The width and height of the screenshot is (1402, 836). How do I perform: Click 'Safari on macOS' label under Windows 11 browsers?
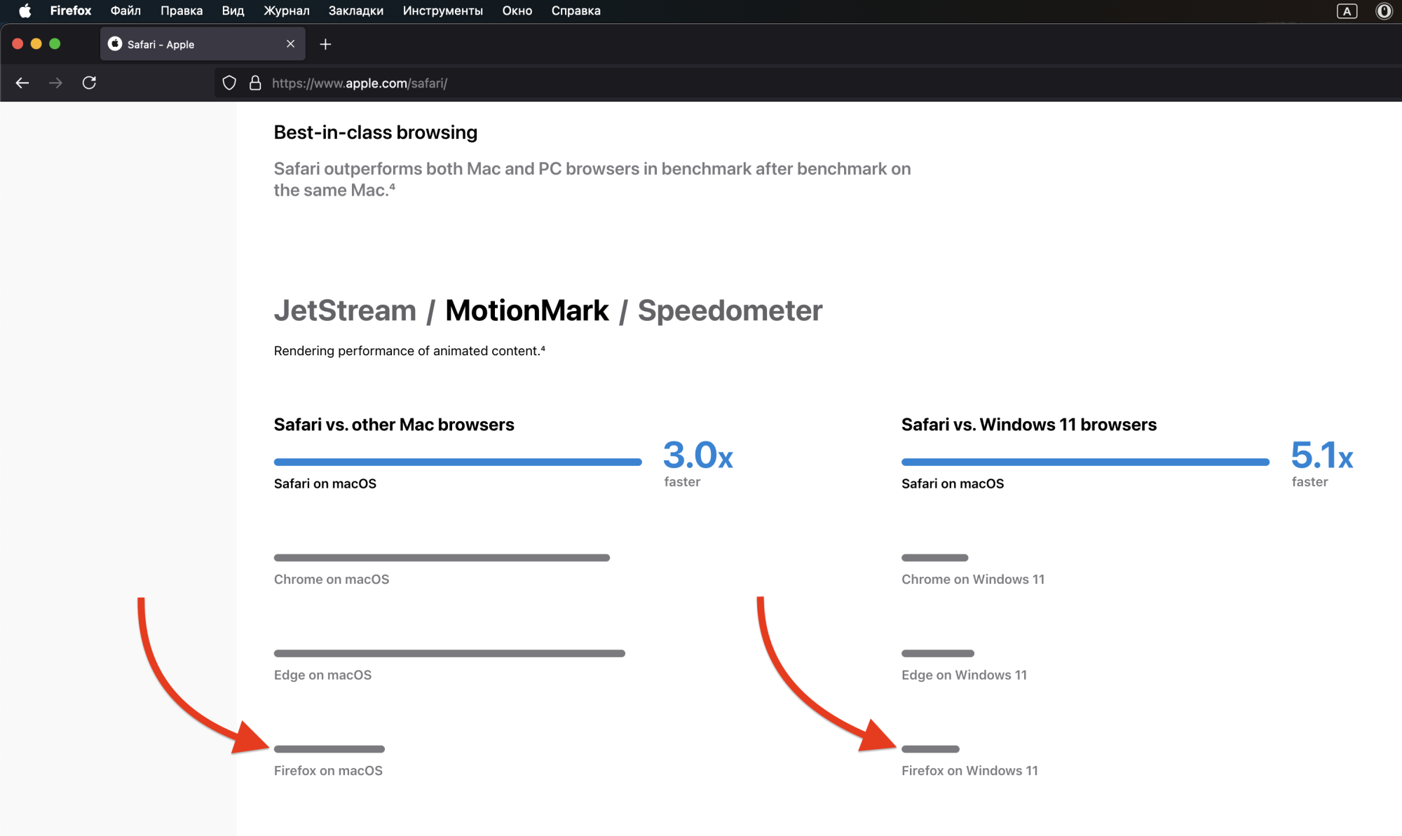(953, 484)
